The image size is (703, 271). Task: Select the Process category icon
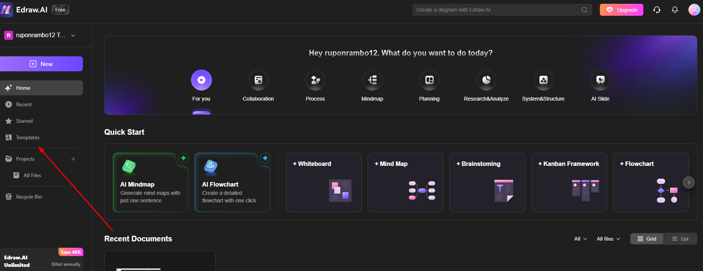[x=315, y=80]
